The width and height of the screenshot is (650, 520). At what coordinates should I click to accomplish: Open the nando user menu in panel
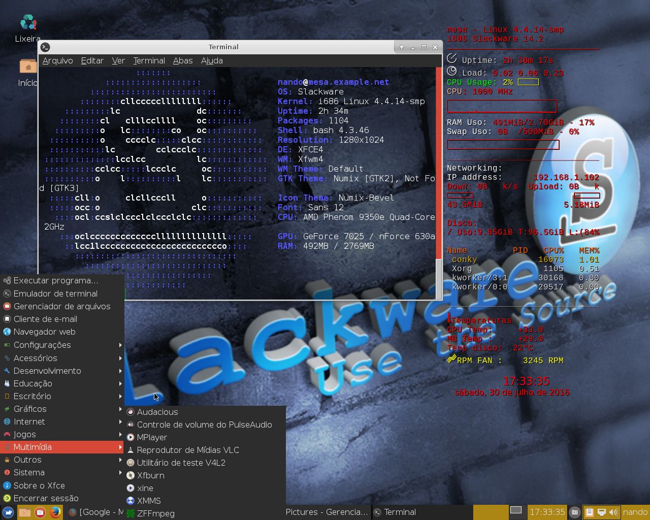tap(635, 512)
